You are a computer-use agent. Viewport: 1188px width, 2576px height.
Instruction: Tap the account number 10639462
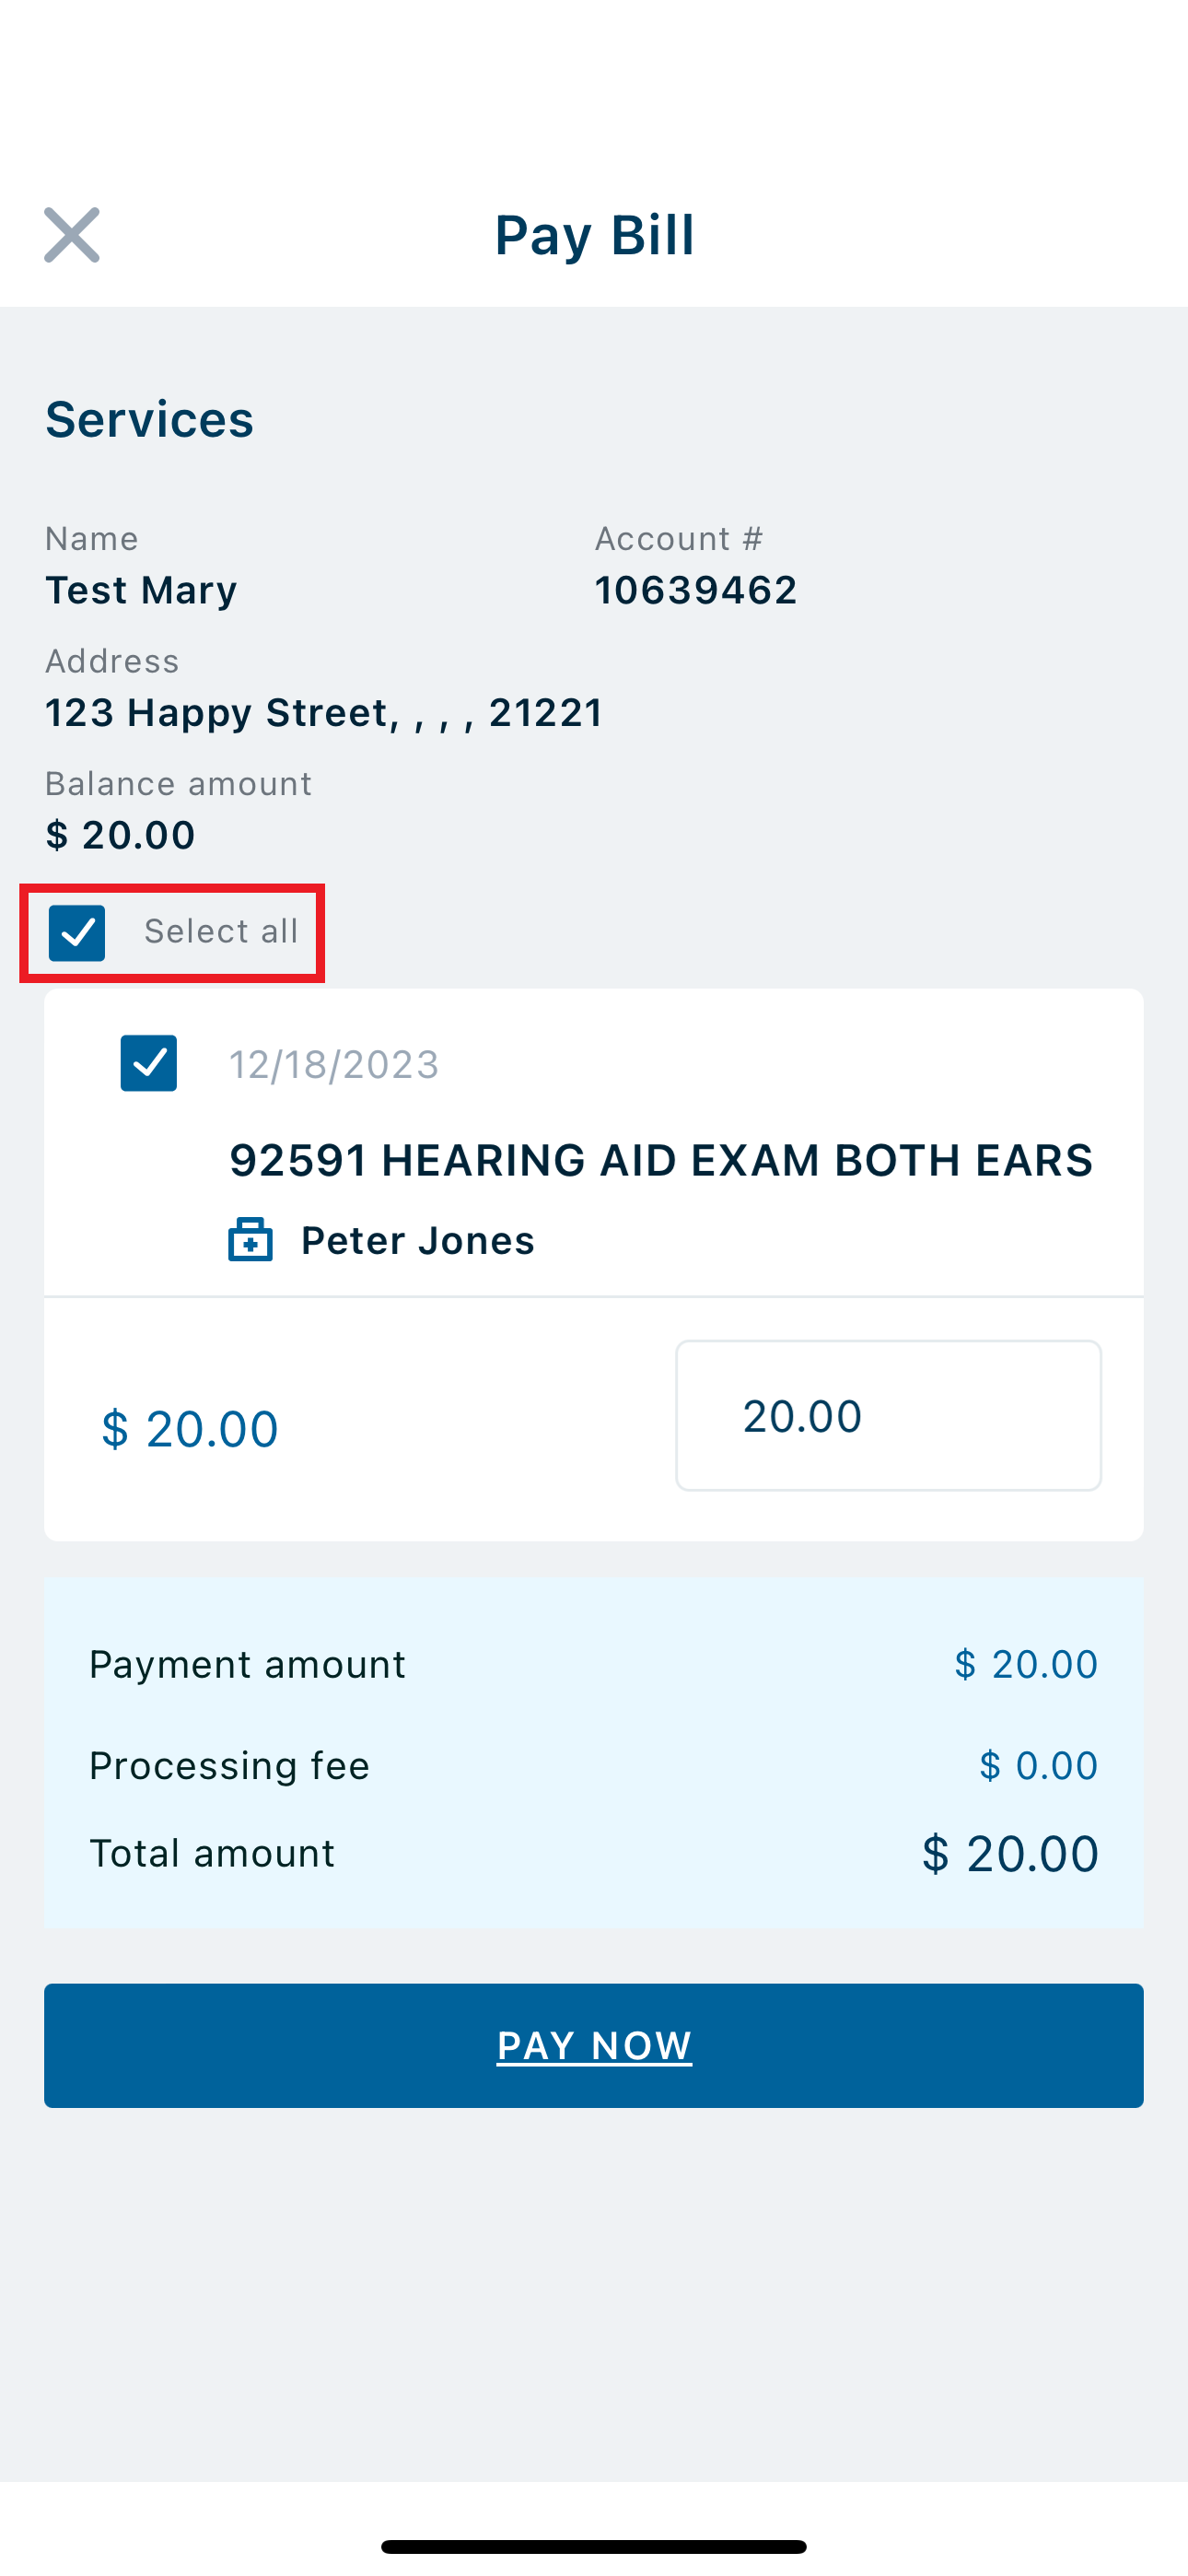point(696,590)
